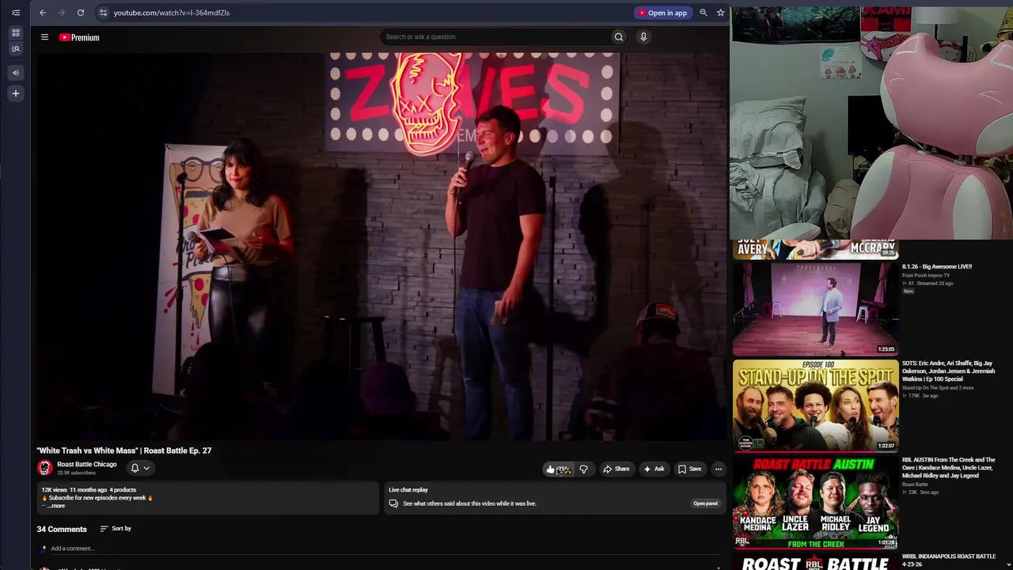Open the tab search icon in sidebar

point(15,49)
